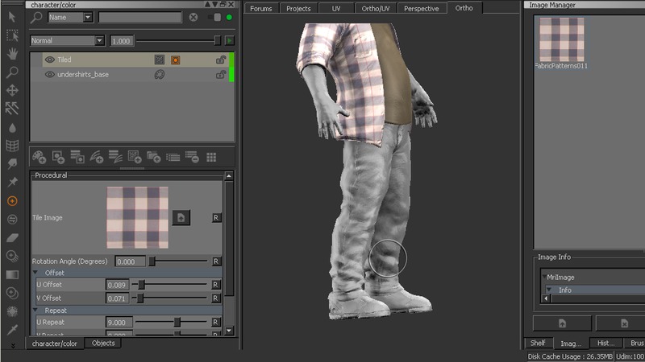Image resolution: width=645 pixels, height=362 pixels.
Task: Click the load tile image button
Action: coord(181,217)
